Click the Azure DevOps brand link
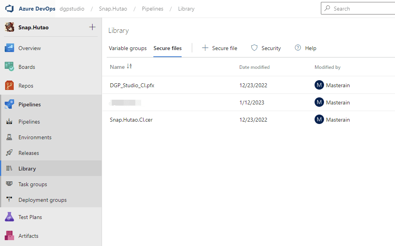The width and height of the screenshot is (395, 246). point(37,9)
